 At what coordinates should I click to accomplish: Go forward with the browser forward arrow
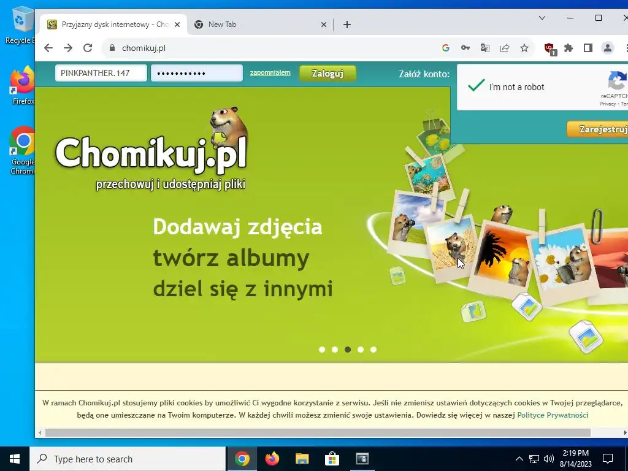pos(68,48)
